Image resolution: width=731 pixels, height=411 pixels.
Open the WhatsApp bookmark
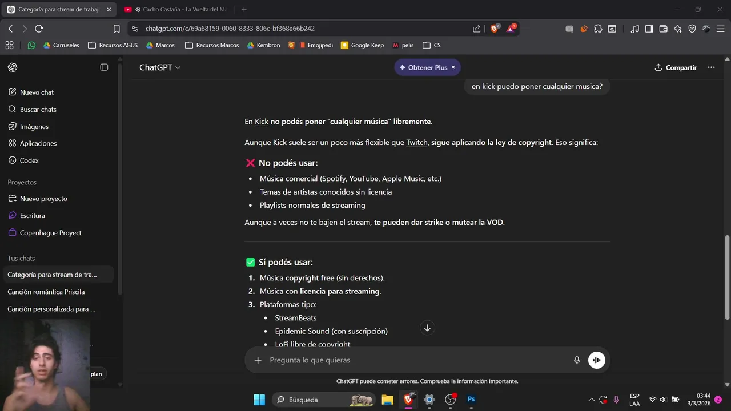point(31,45)
